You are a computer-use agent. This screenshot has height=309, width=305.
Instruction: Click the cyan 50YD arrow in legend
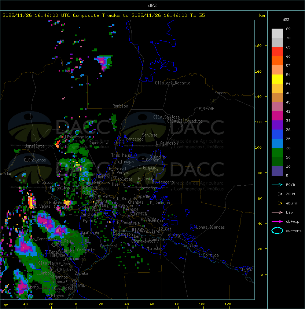point(277,185)
